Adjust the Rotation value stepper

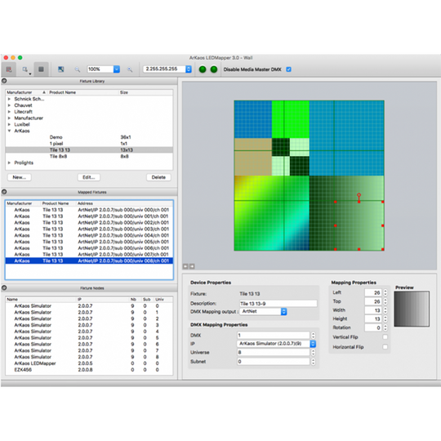point(385,327)
